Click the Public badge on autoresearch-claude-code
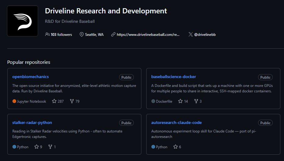This screenshot has height=161, width=284. point(265,123)
